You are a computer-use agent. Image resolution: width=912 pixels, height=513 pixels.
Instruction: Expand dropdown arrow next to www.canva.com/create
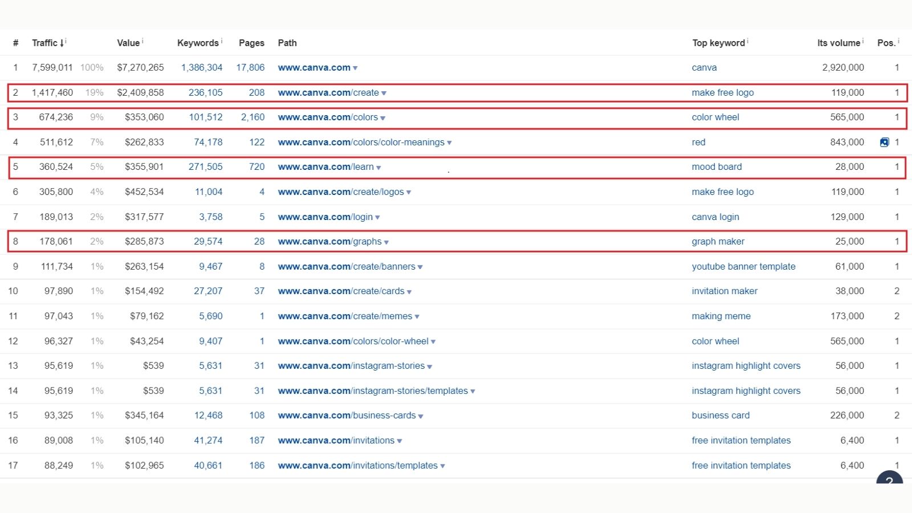point(384,93)
